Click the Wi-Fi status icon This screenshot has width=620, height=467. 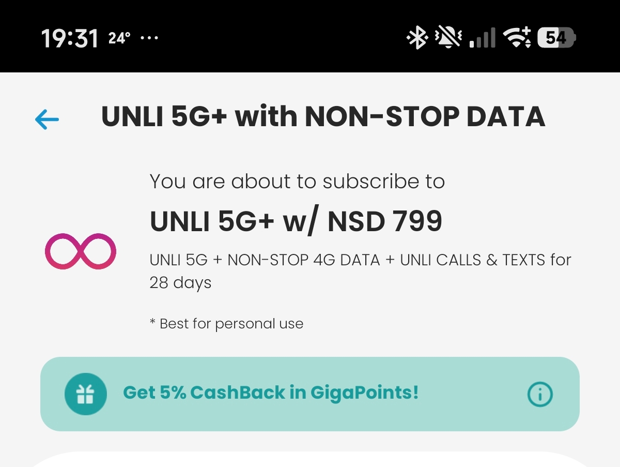[x=518, y=38]
